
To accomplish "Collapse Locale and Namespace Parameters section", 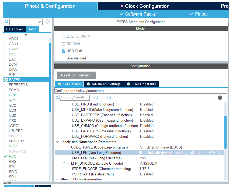I will pyautogui.click(x=57, y=142).
